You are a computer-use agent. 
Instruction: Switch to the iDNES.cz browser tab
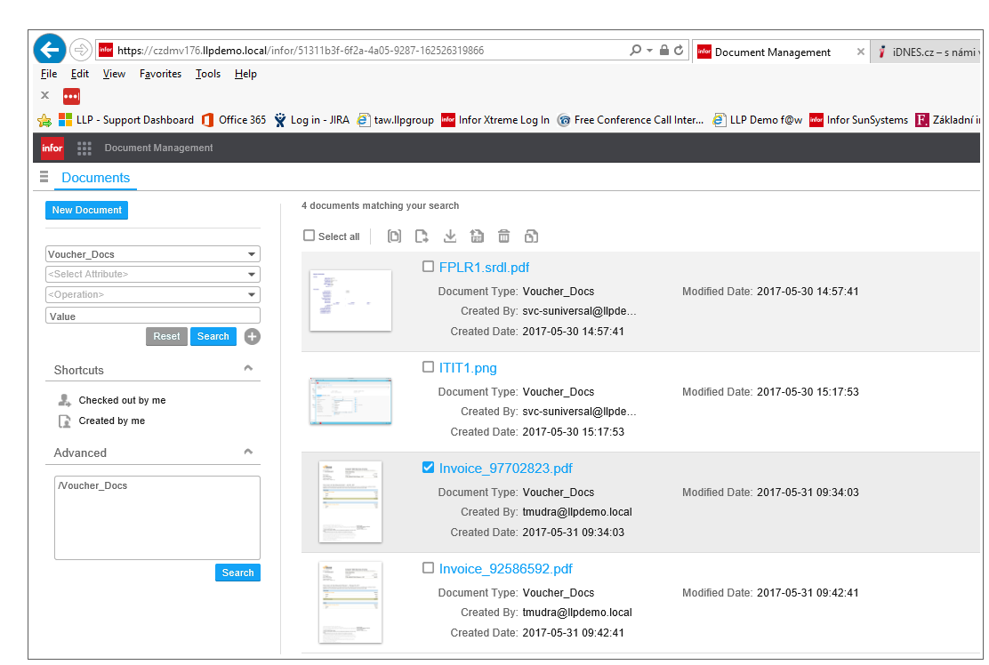pos(925,52)
